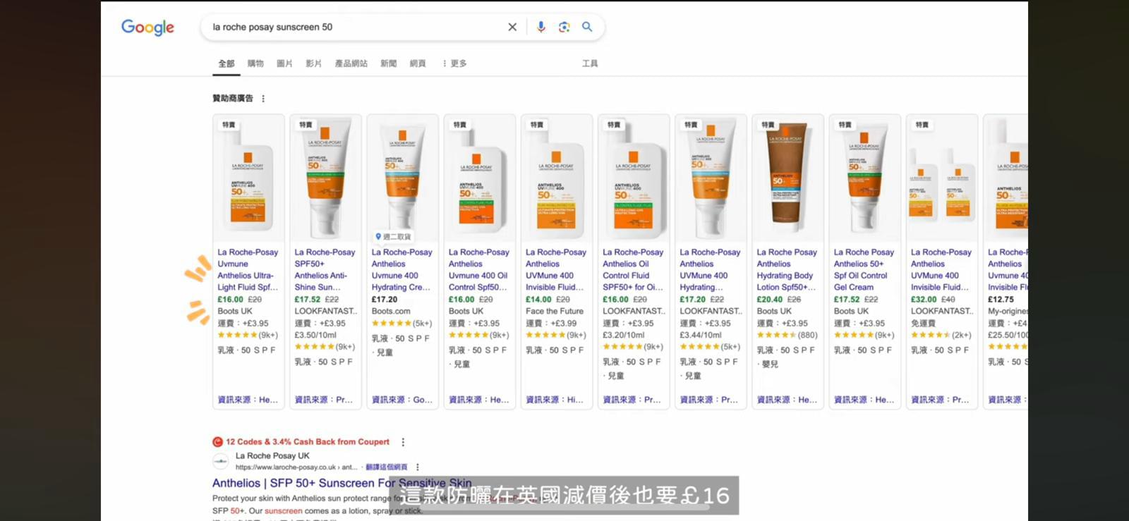Click Boots.com seller under £17.20

391,311
